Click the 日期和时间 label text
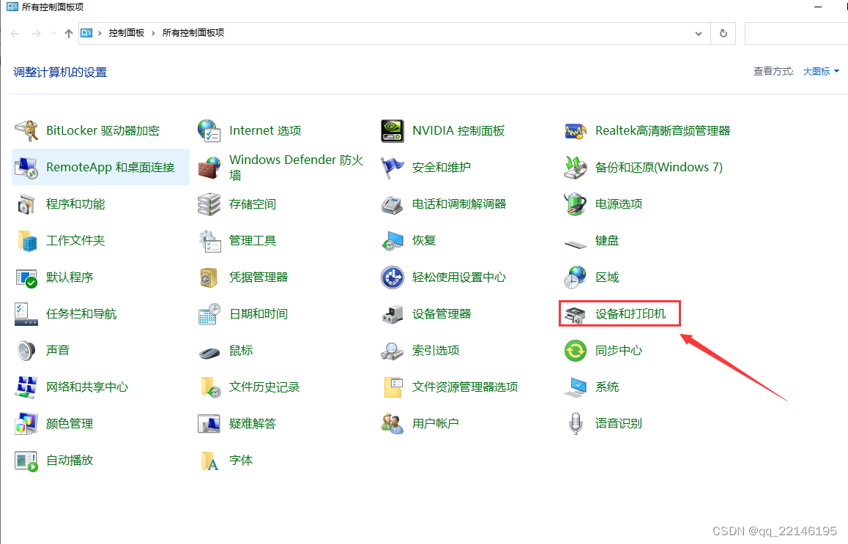This screenshot has height=544, width=848. click(259, 314)
